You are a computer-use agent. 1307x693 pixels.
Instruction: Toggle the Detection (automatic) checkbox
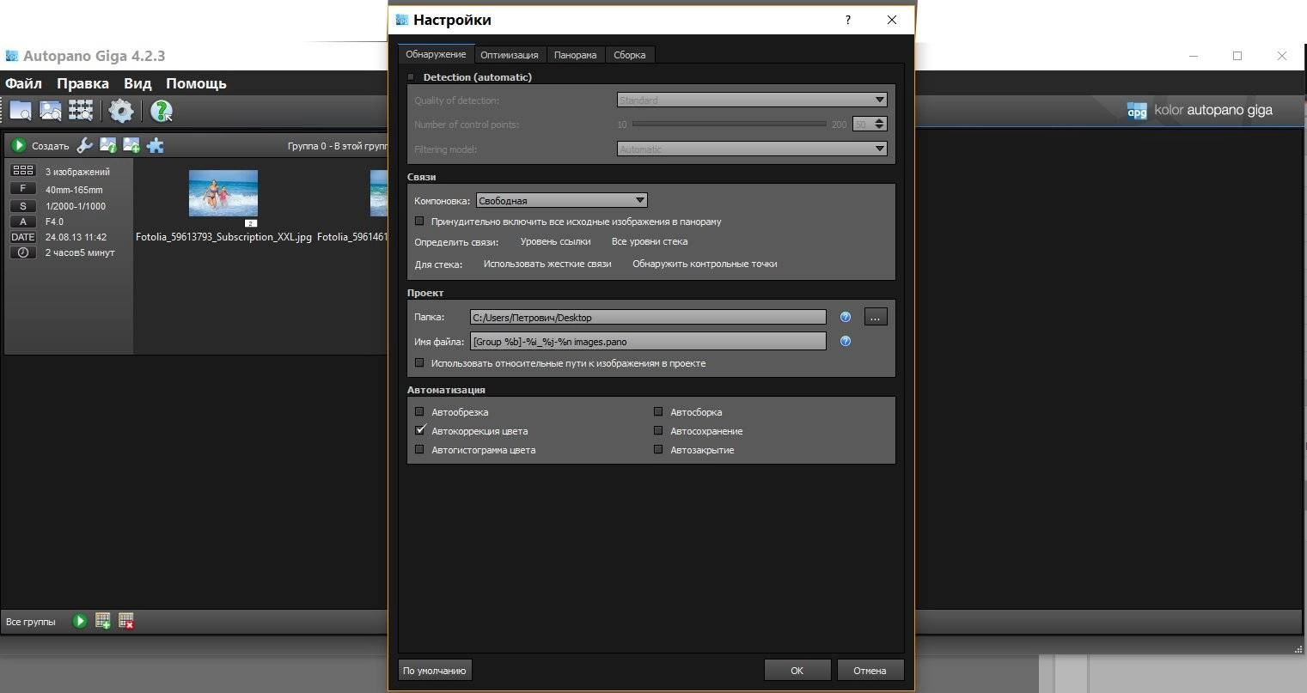coord(411,77)
